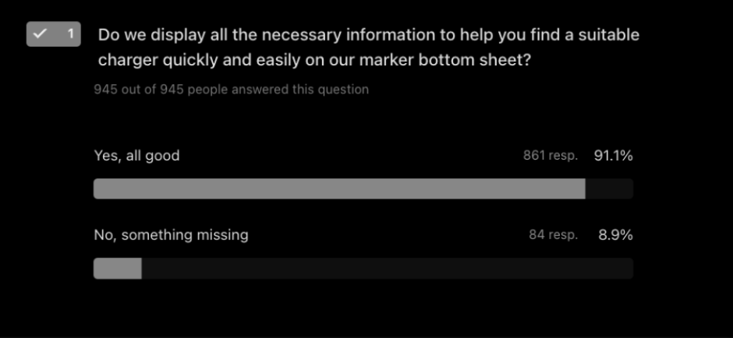Click the 8.9% percentage value
Viewport: 733px width, 338px height.
click(615, 234)
